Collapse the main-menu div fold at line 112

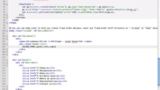(7, 63)
